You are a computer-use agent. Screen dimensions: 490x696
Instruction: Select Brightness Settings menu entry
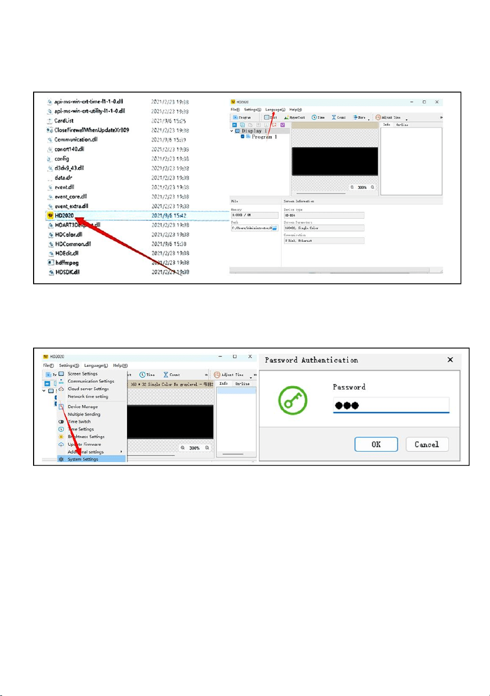pos(86,437)
